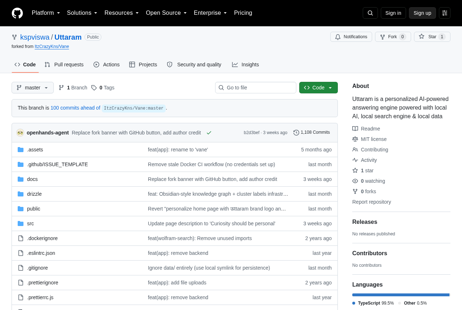Open the latest commit message about fork banner

[136, 133]
